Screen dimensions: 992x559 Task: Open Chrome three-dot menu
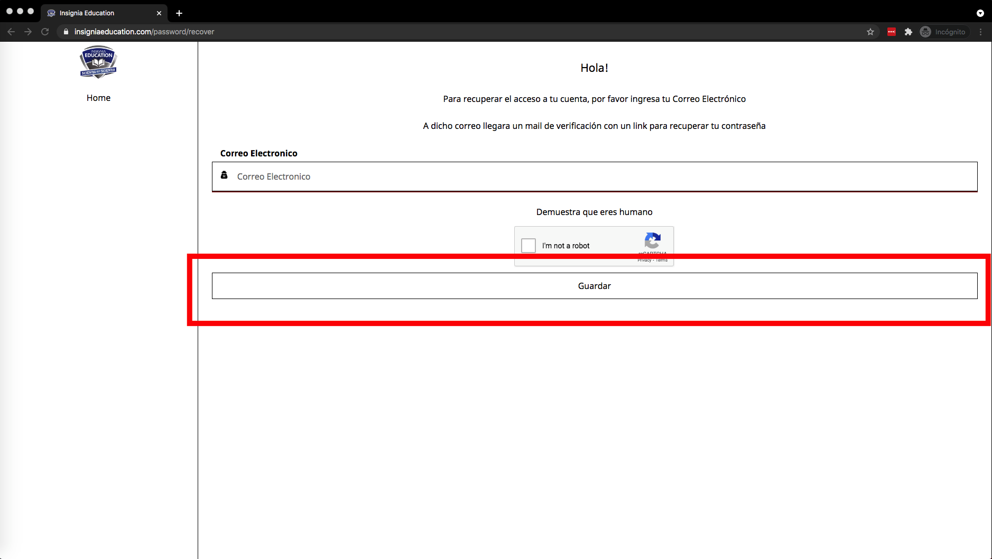[981, 32]
